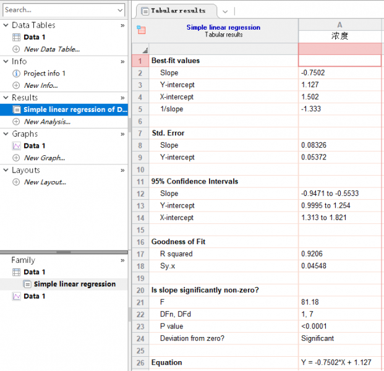Screen dimensions: 384x371
Task: Click the Data 1 table icon in Family panel
Action: pos(17,272)
